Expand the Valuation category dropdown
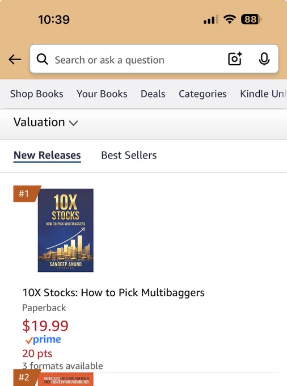Viewport: 287px width, 386px height. pos(46,123)
